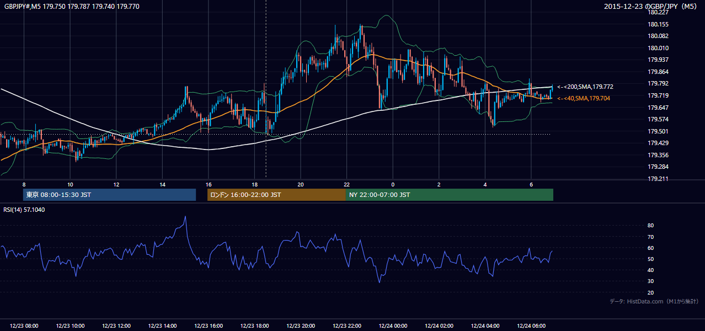Click price axis value 180.010

click(x=658, y=48)
